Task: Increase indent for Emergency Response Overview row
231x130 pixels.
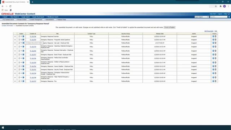Action: point(23,36)
